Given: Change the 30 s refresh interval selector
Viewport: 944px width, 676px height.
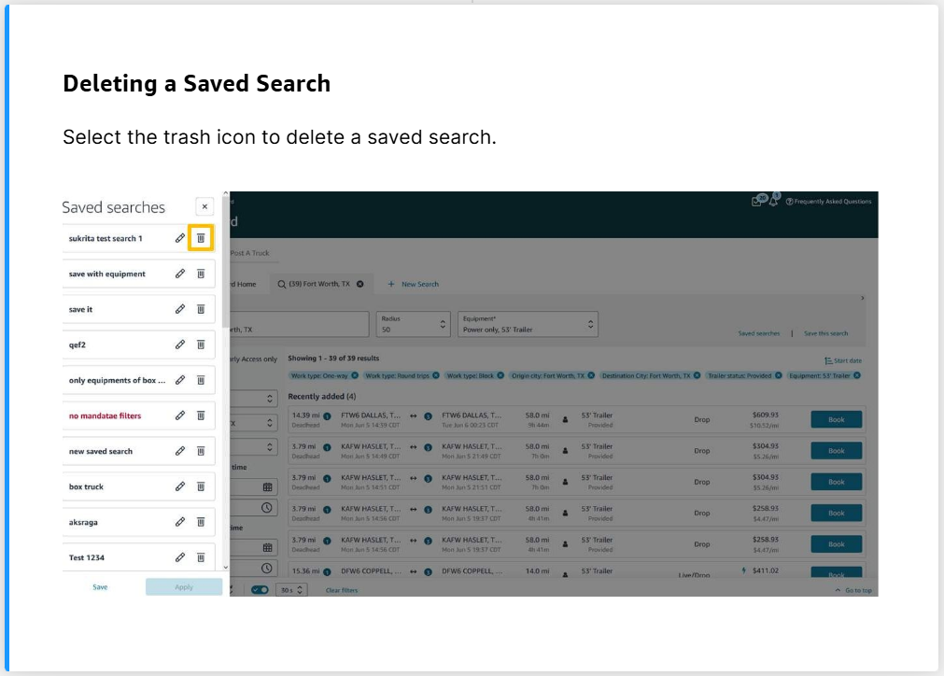Looking at the screenshot, I should tap(292, 590).
